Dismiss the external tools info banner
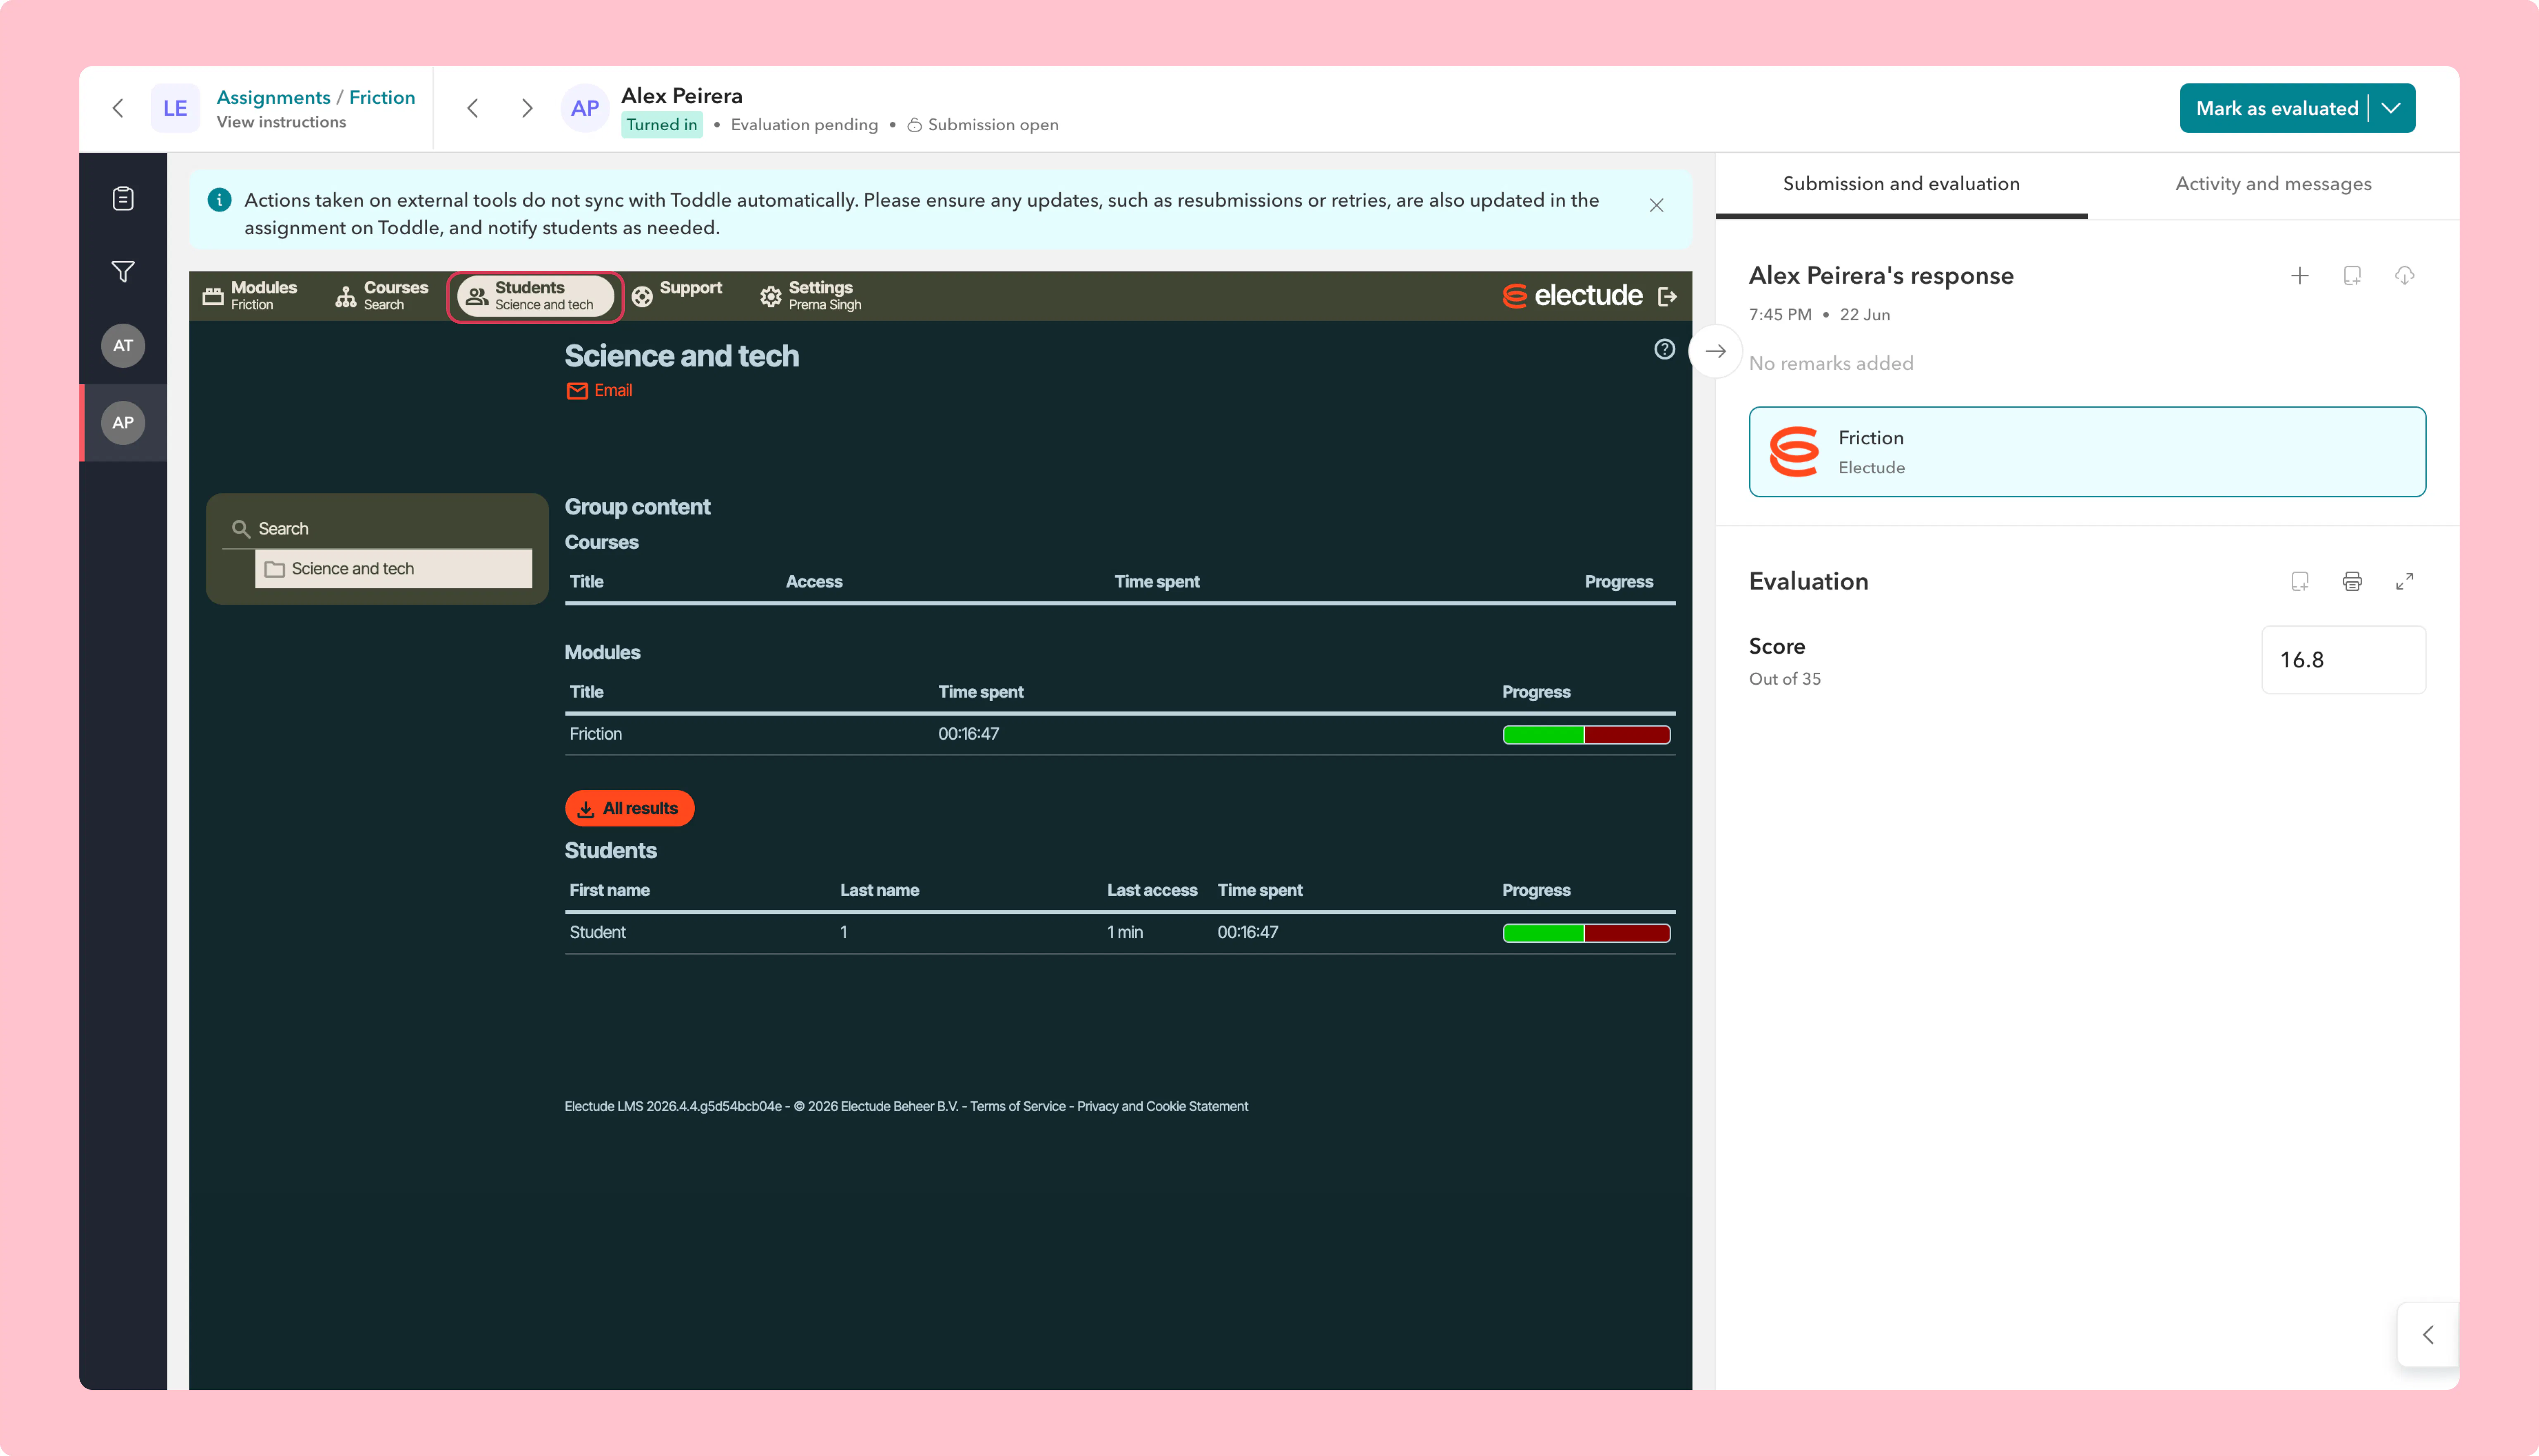Viewport: 2539px width, 1456px height. point(1656,205)
